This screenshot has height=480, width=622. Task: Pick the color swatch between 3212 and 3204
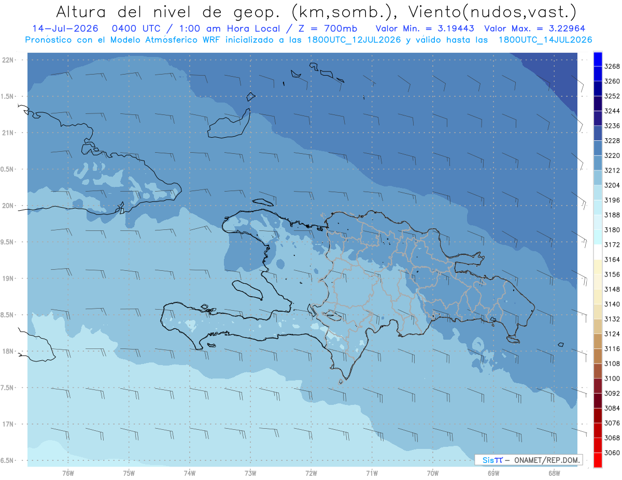(x=598, y=178)
